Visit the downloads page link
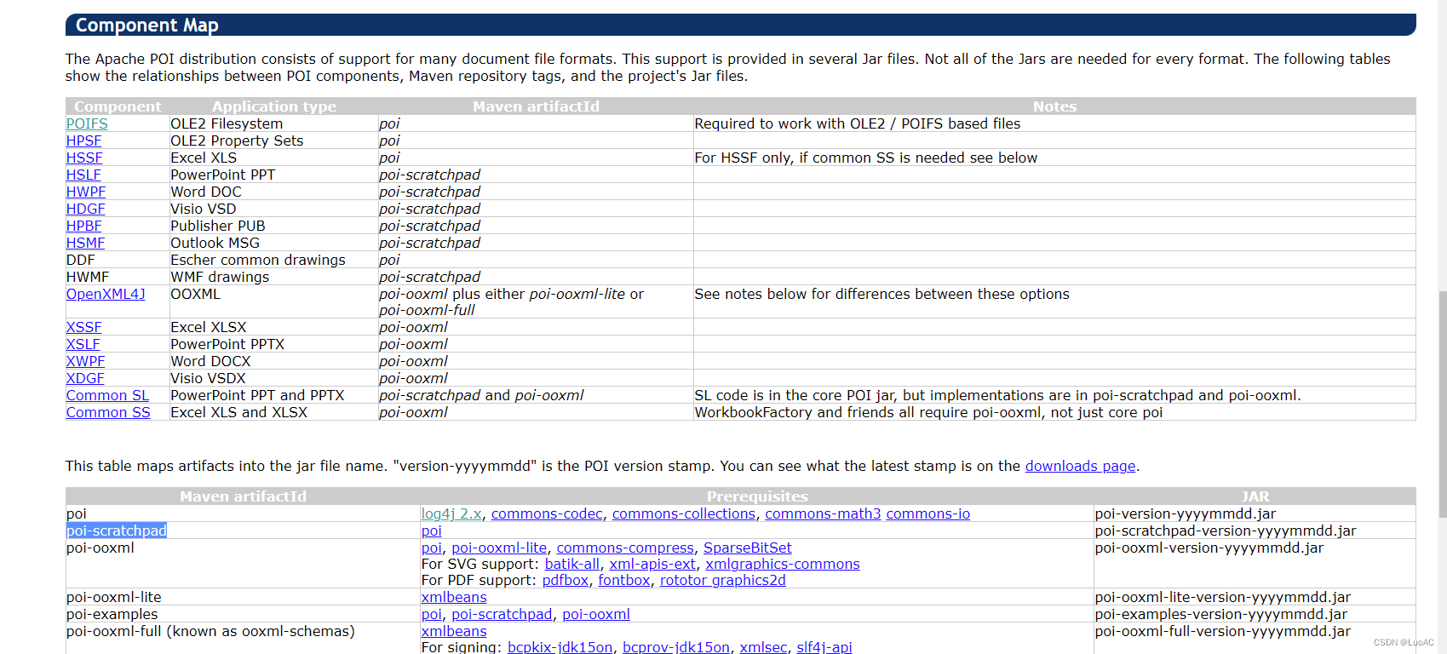 click(1080, 466)
